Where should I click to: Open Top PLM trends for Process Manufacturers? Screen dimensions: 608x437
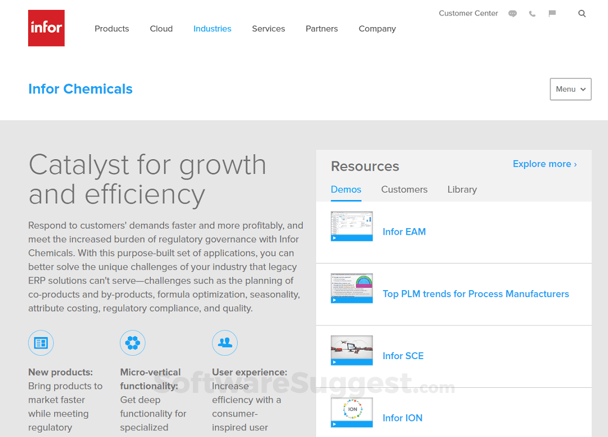point(476,294)
